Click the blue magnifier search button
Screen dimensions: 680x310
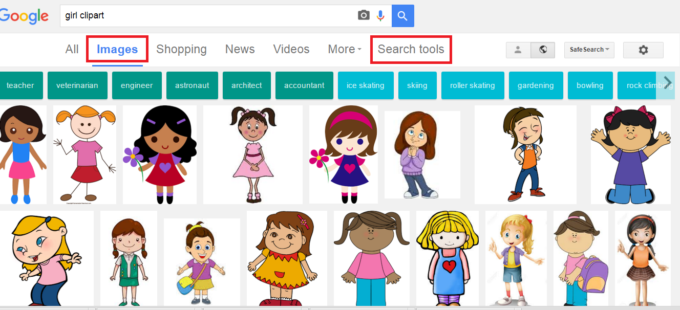point(403,16)
